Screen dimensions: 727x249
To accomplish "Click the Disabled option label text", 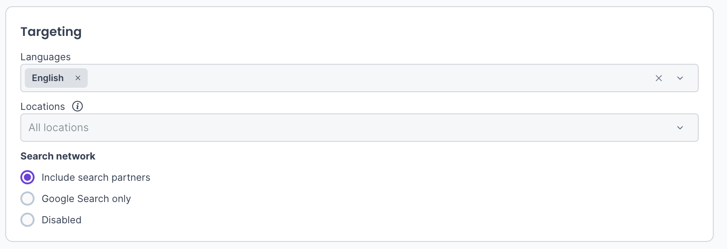I will 62,220.
